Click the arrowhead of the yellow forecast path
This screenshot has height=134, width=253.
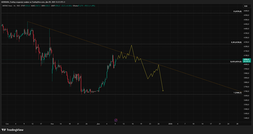163,91
